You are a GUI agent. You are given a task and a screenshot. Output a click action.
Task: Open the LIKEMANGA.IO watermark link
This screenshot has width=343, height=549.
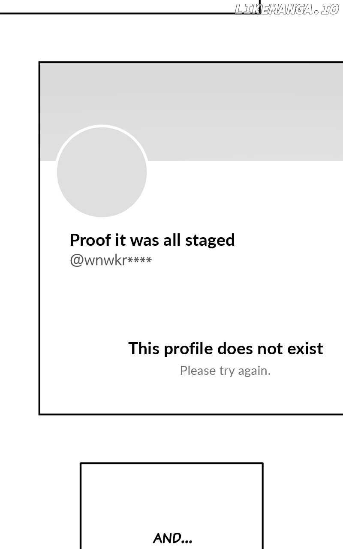(x=287, y=10)
